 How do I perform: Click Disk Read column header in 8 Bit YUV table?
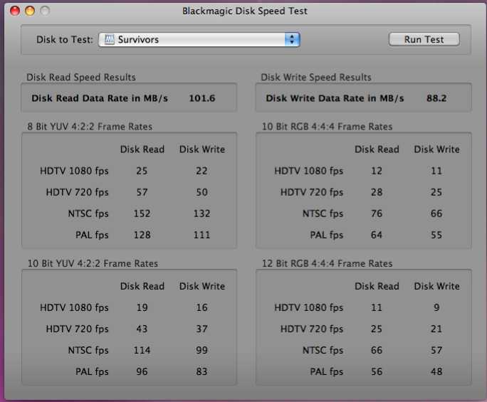pyautogui.click(x=142, y=149)
